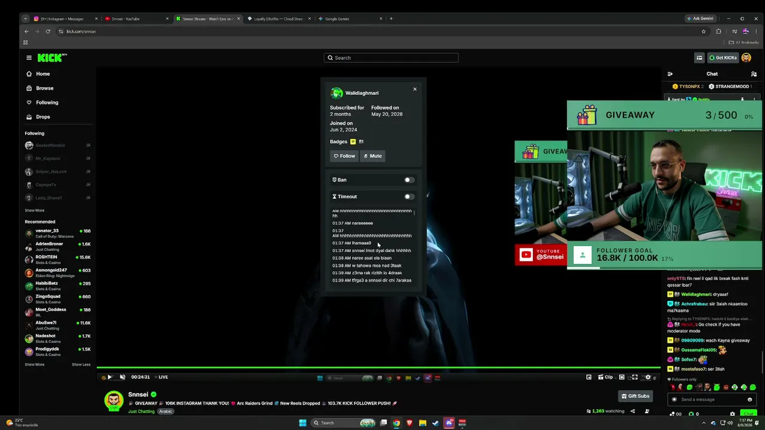Image resolution: width=765 pixels, height=430 pixels.
Task: Click the Get KICKs button
Action: 723,58
